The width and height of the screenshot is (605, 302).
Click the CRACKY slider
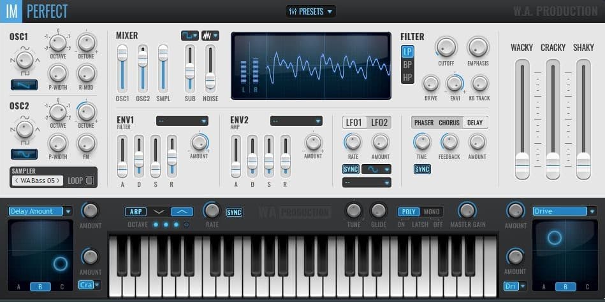[553, 120]
